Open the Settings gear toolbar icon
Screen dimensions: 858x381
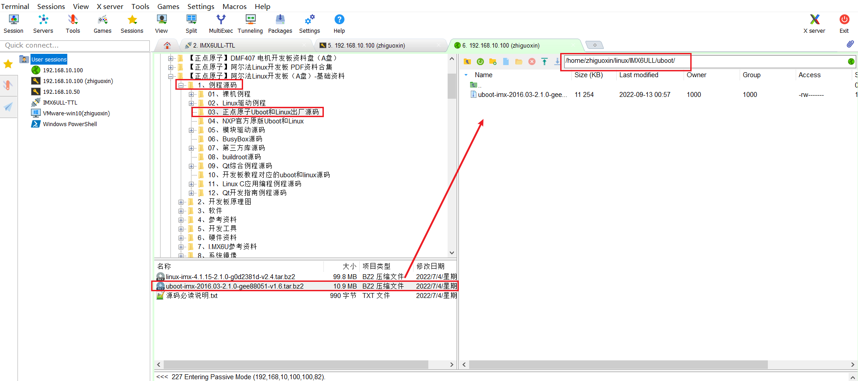309,24
